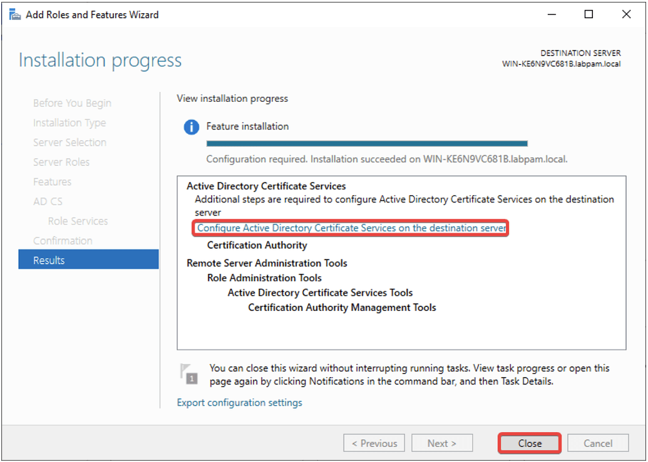Screen dimensions: 648x462
Task: Open the Server Roles wizard page
Action: (61, 162)
